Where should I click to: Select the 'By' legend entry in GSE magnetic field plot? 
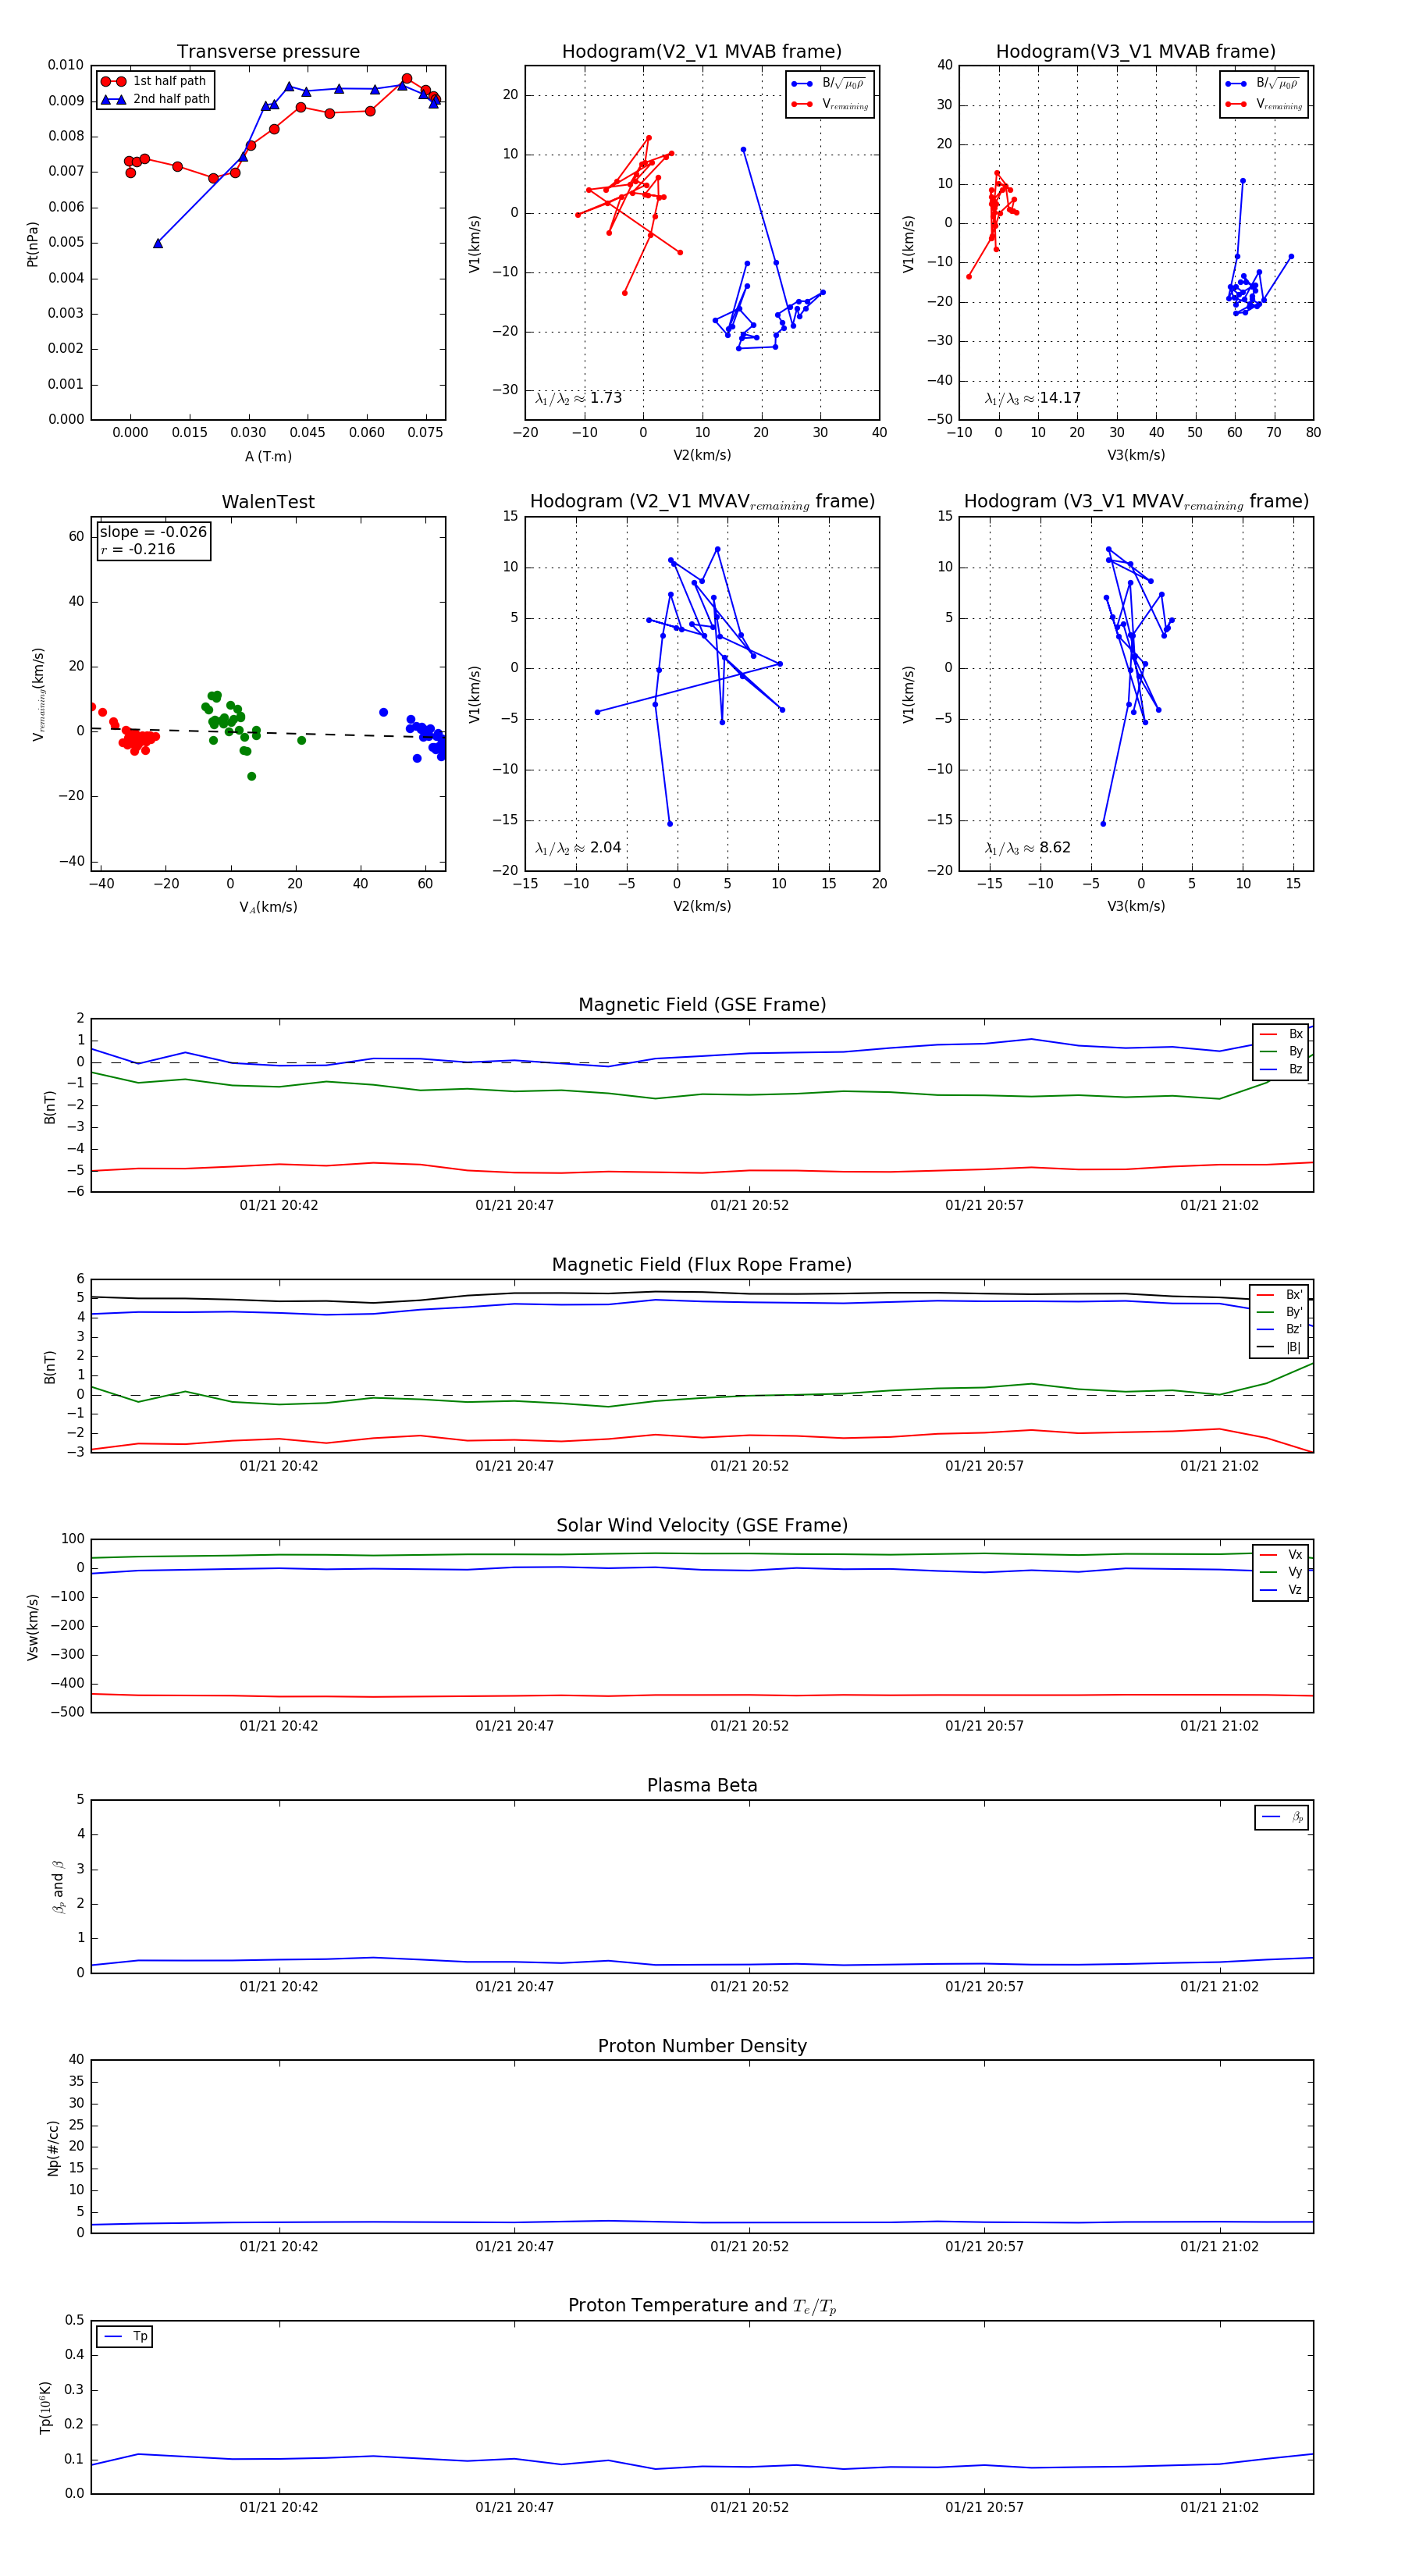tap(1281, 1051)
